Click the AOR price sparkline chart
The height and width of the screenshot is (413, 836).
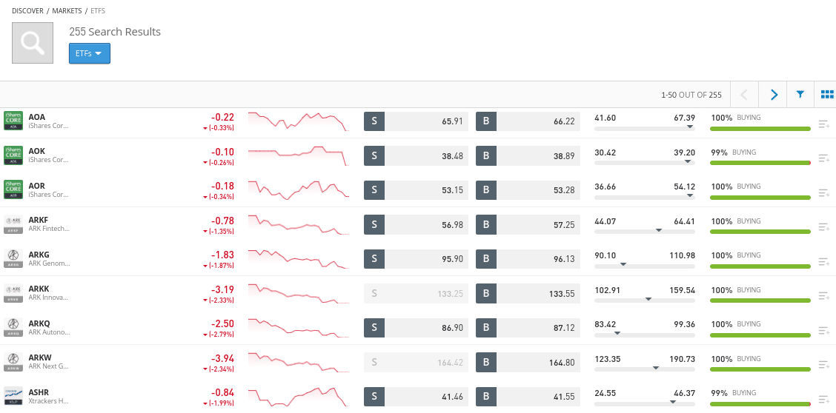click(299, 190)
